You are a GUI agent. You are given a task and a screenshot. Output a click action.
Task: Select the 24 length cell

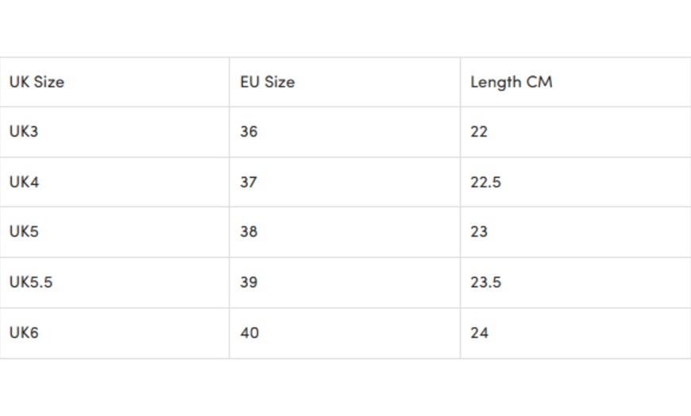(479, 333)
